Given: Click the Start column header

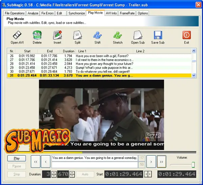Looking at the screenshot, I should point(27,51).
